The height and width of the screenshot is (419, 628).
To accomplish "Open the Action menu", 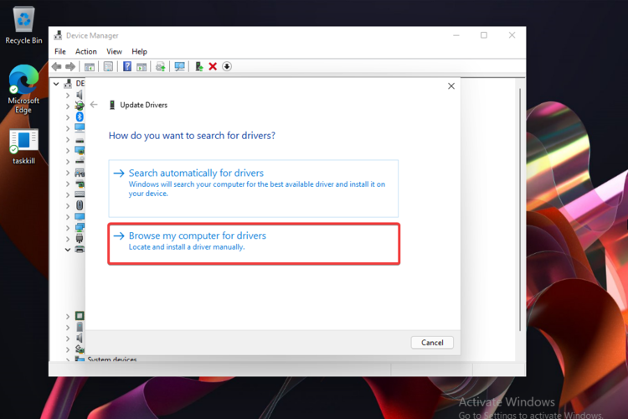I will point(86,52).
